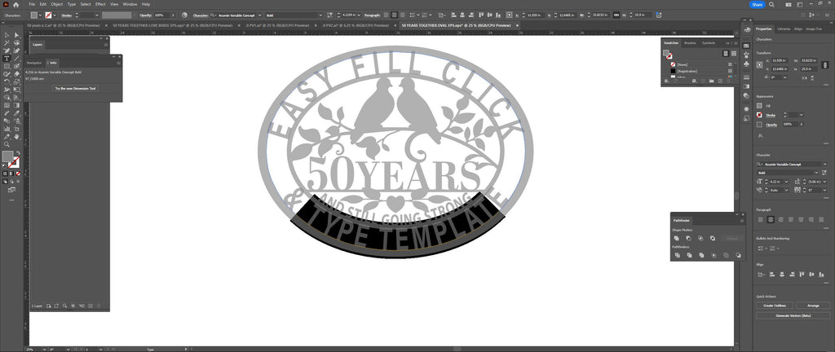Viewport: 835px width, 352px height.
Task: Toggle Constrain Width and Height Proportions link
Action: (825, 65)
